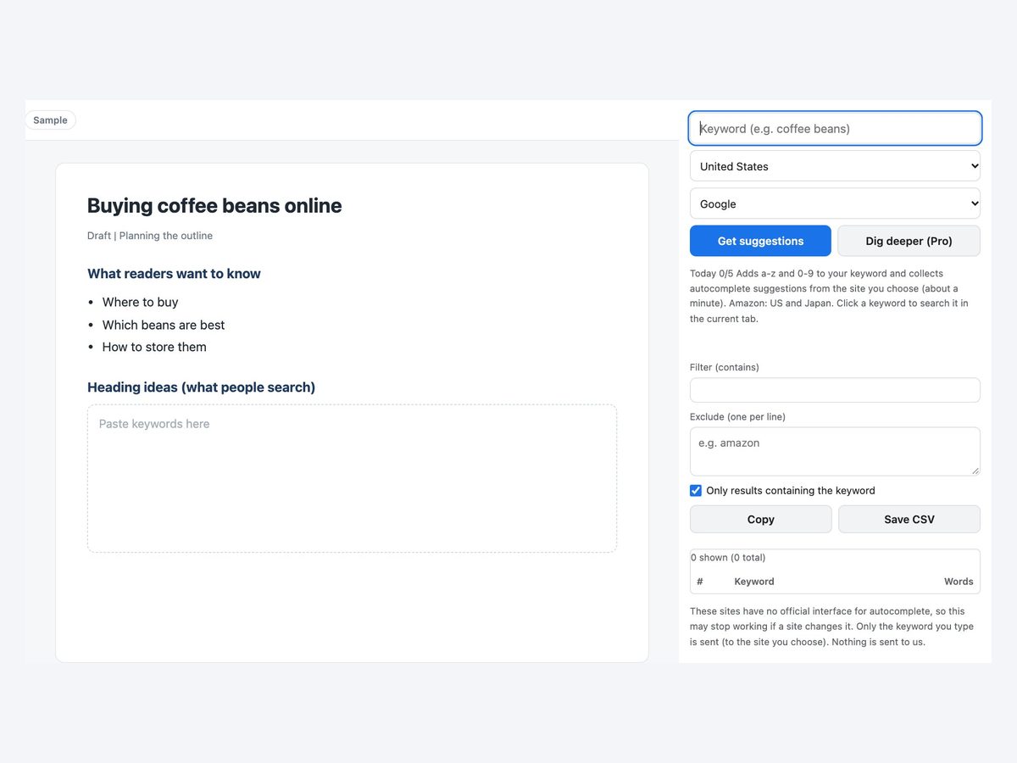This screenshot has width=1017, height=763.
Task: Copy the keyword results
Action: click(760, 519)
